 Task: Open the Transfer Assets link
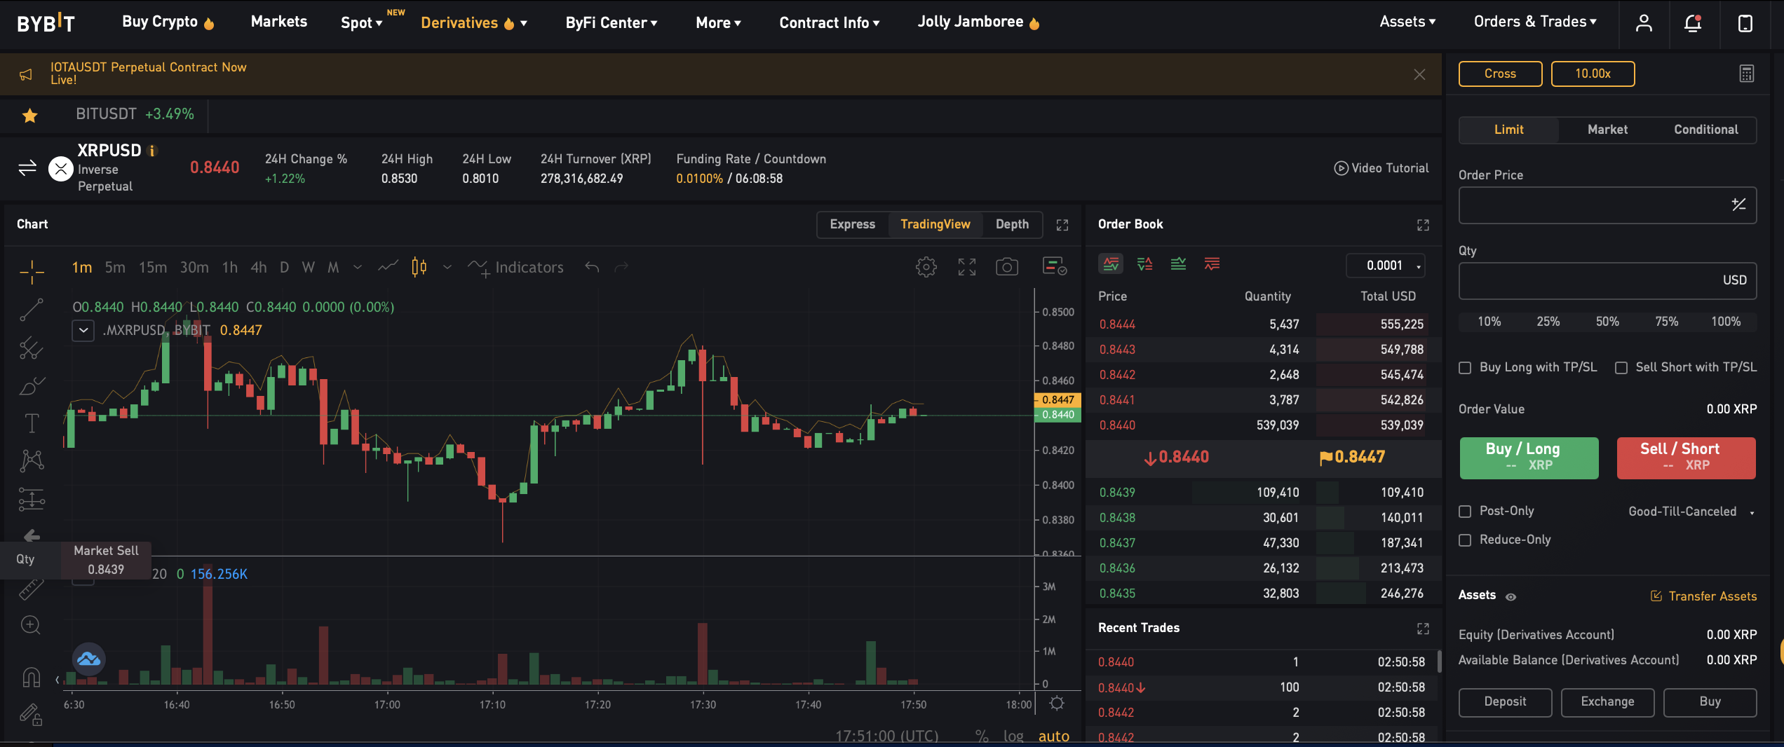(x=1704, y=596)
